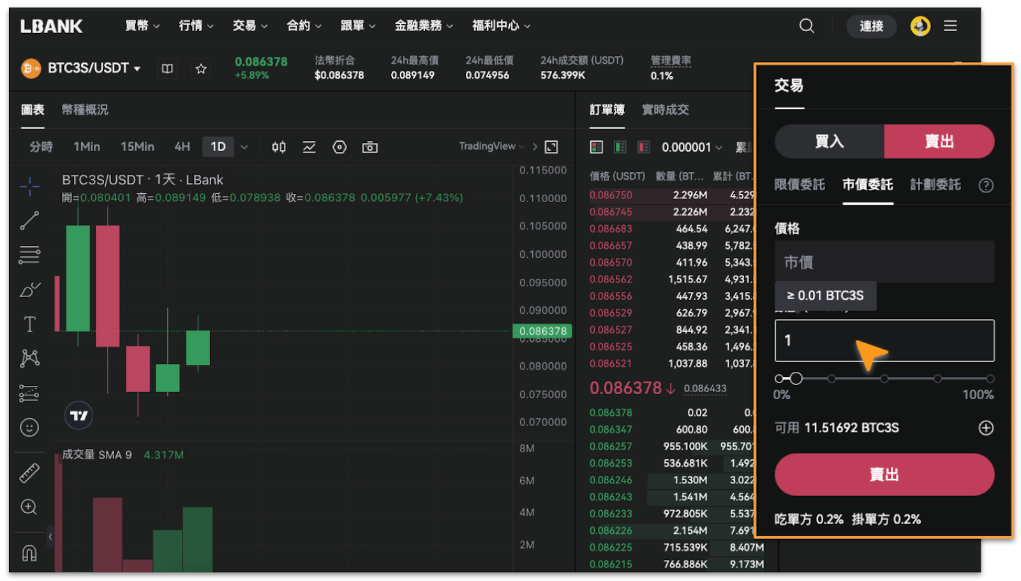Switch to the 圖表 tab
Viewport: 1021px width, 581px height.
(33, 110)
